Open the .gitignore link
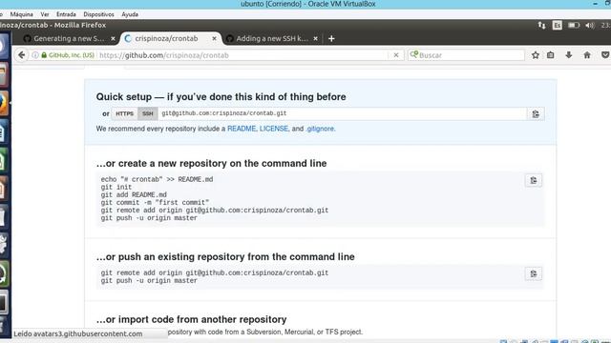Screen dimensions: 611x343 coord(320,129)
